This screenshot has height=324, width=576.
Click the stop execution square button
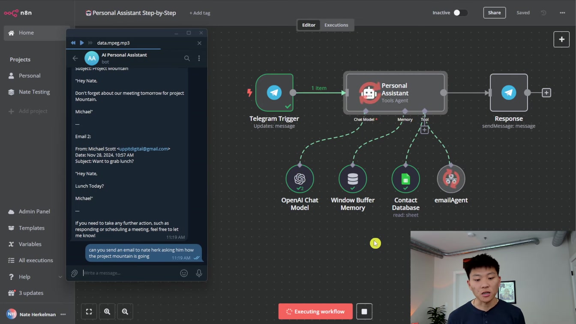tap(364, 312)
